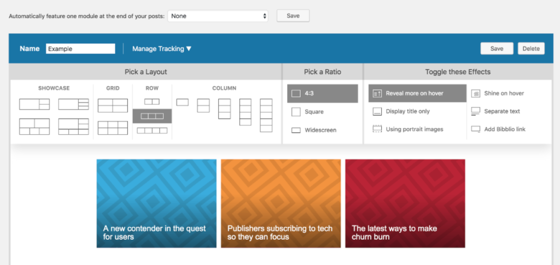The image size is (560, 265).
Task: Select the three-box Column layout icon
Action: pos(224,109)
